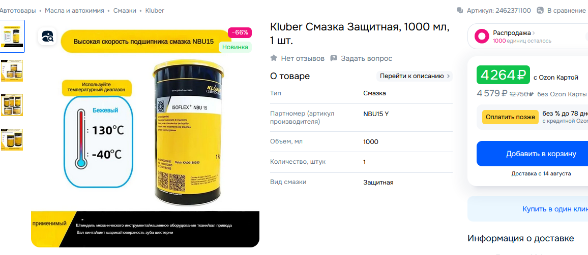Viewport: 588px width, 255px height.
Task: Click the pink Распродажа circle icon
Action: pos(482,37)
